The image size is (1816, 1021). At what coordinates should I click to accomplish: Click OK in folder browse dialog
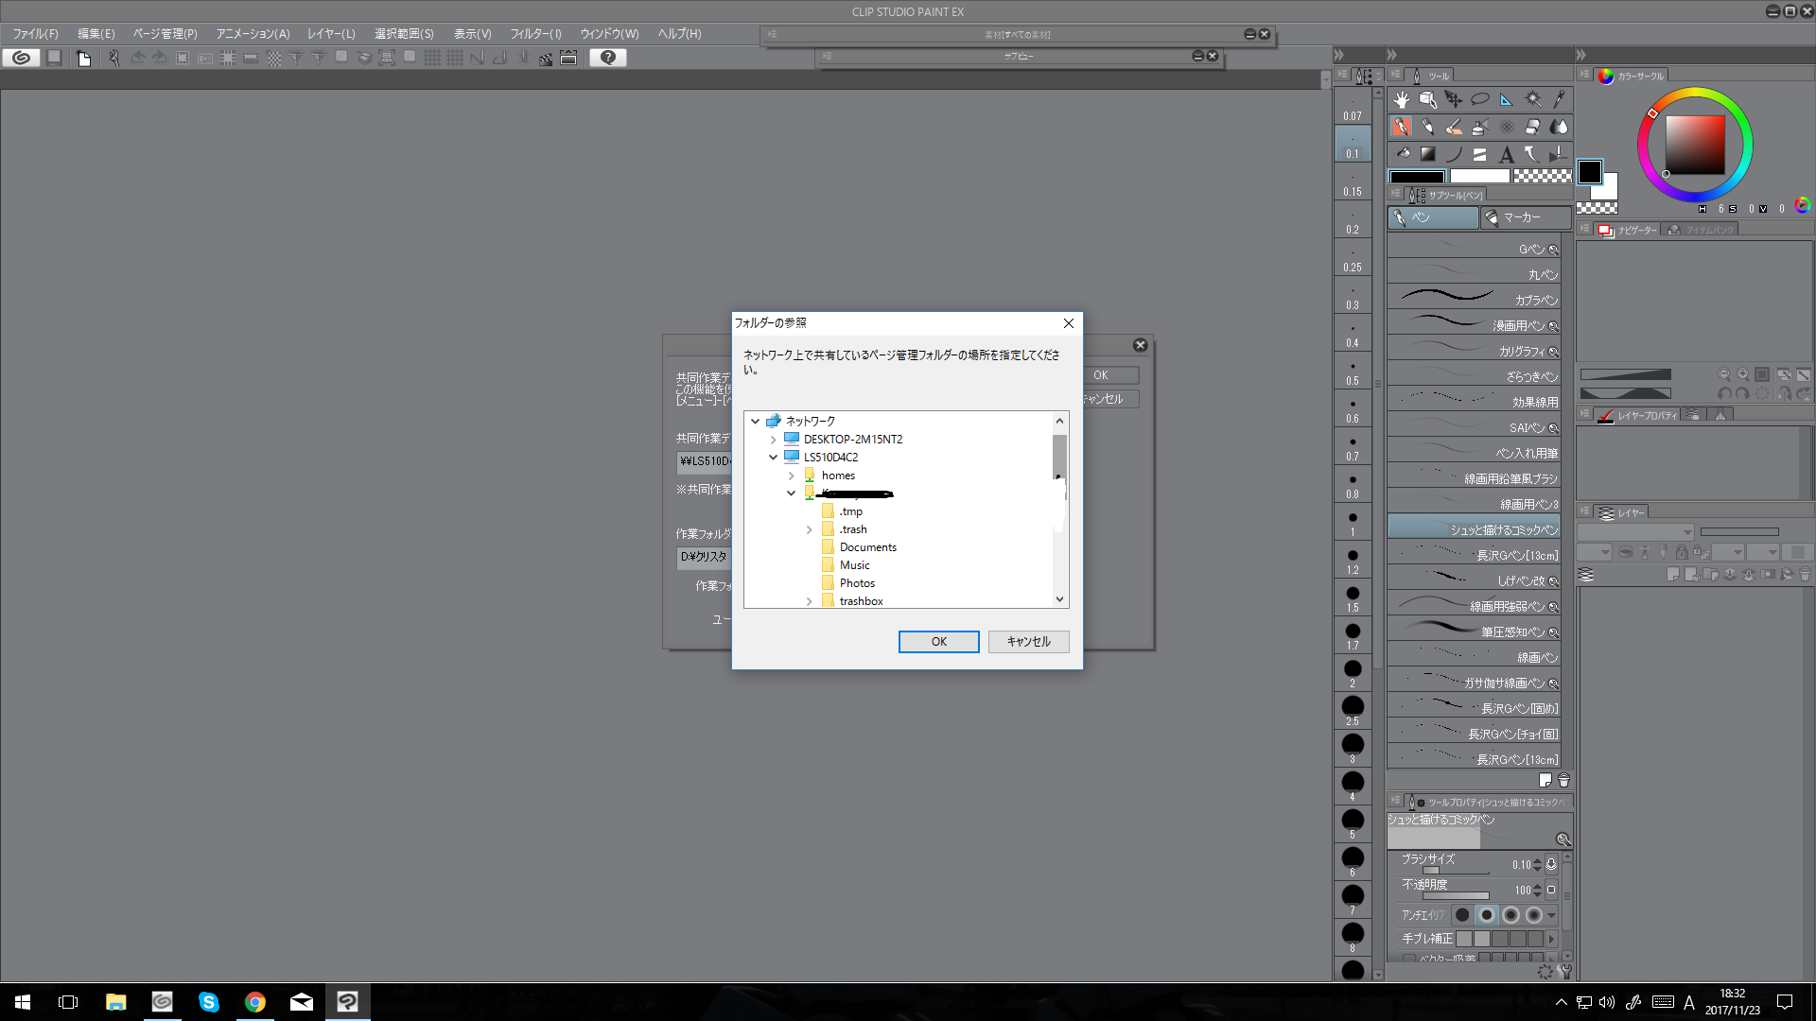coord(938,642)
